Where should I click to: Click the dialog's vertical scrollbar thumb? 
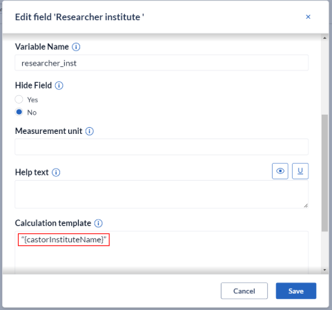coord(324,173)
